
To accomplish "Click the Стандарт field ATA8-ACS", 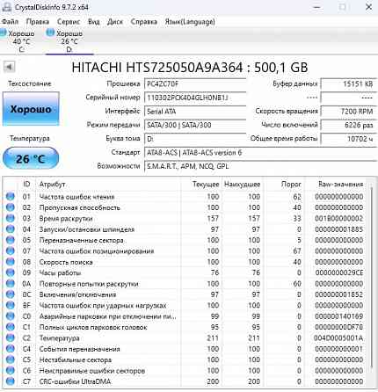I will pyautogui.click(x=261, y=153).
